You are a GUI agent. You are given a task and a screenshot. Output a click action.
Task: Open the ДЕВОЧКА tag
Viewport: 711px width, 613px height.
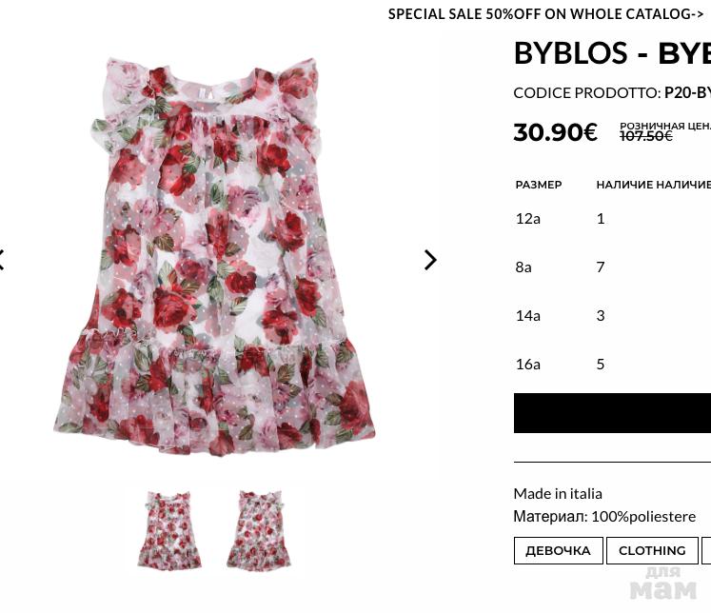click(558, 550)
